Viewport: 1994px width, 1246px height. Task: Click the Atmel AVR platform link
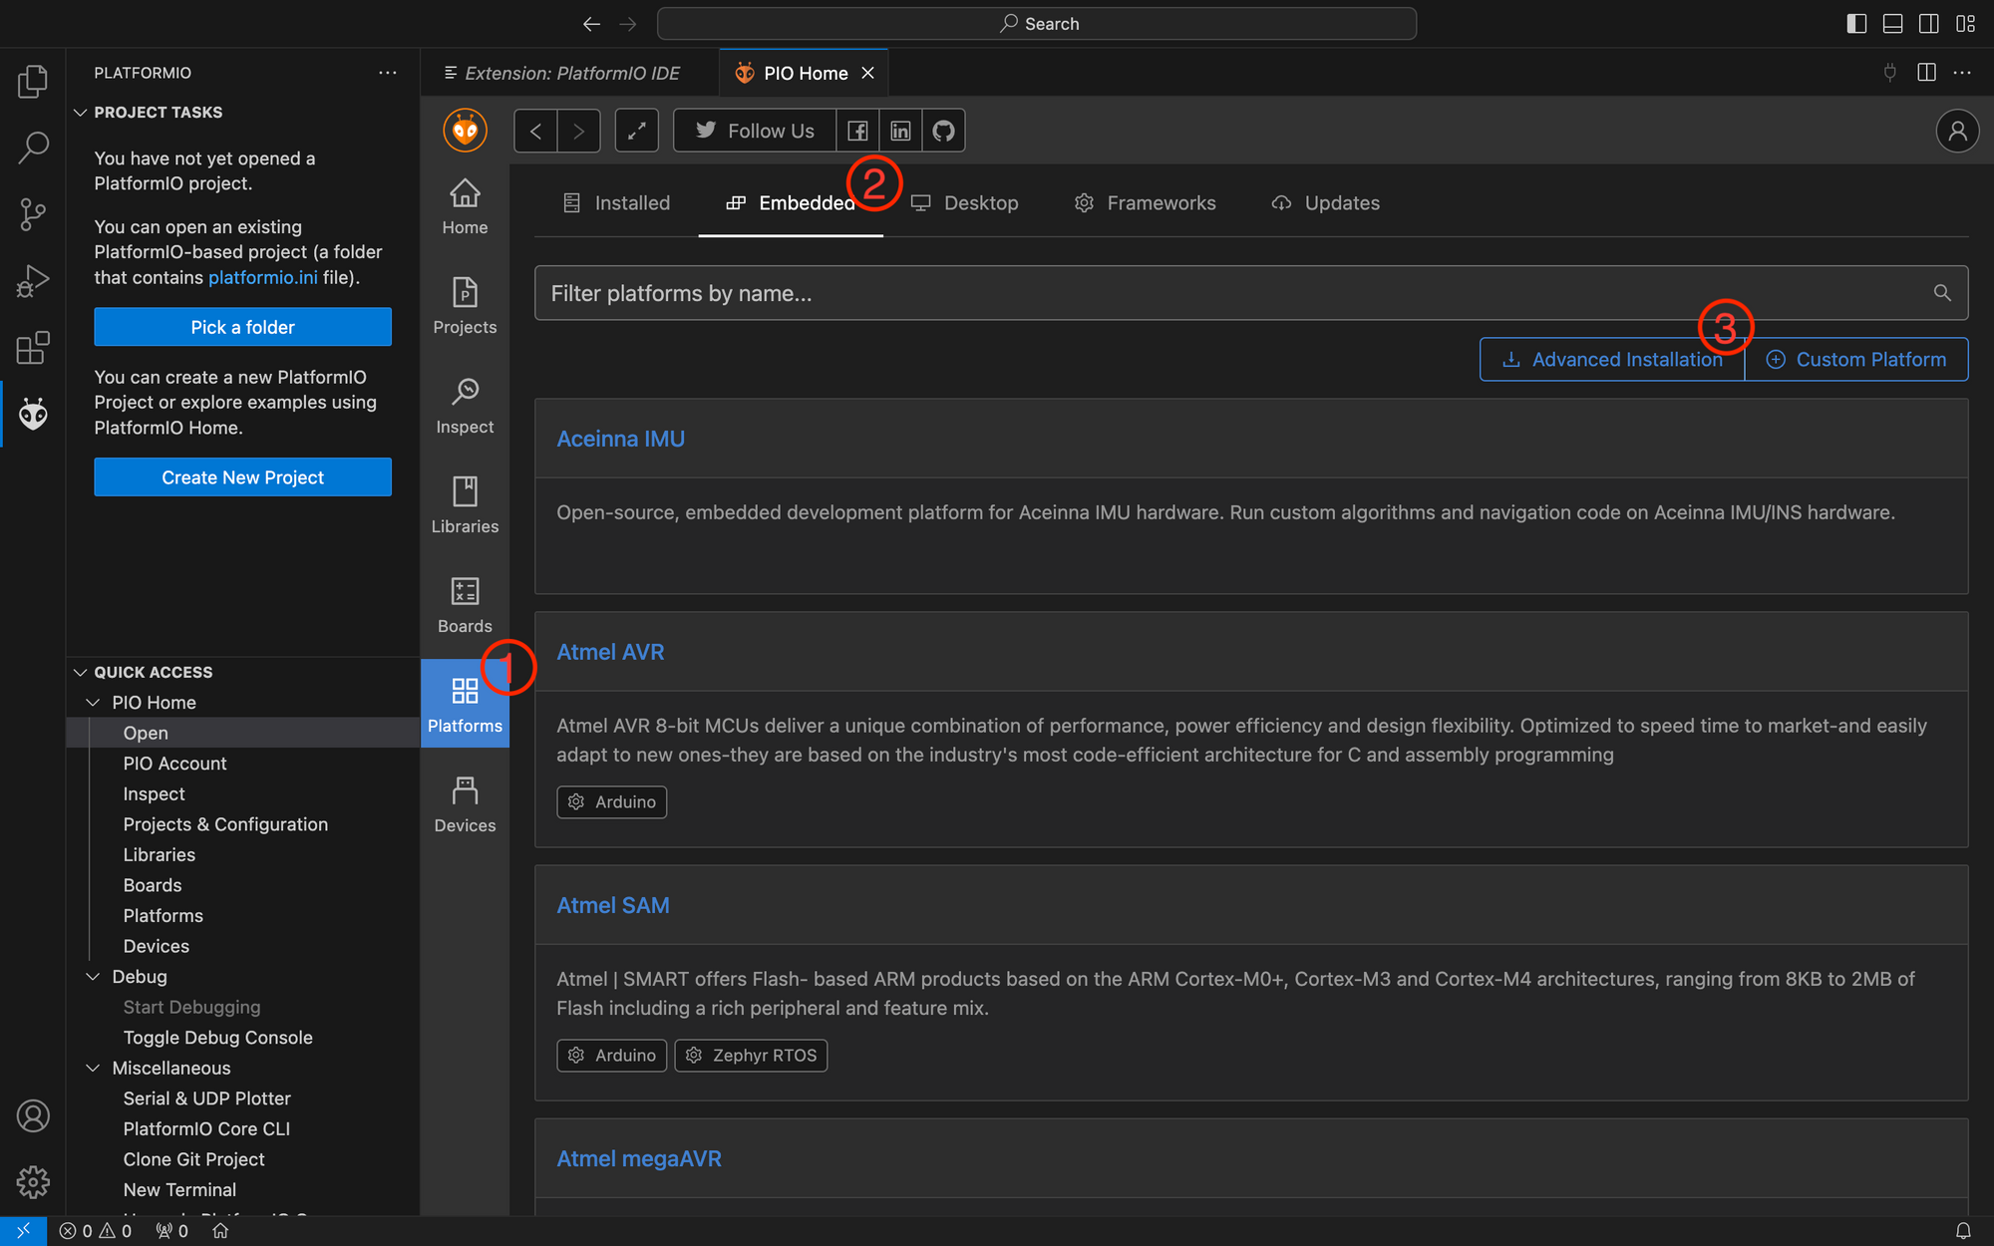click(610, 652)
